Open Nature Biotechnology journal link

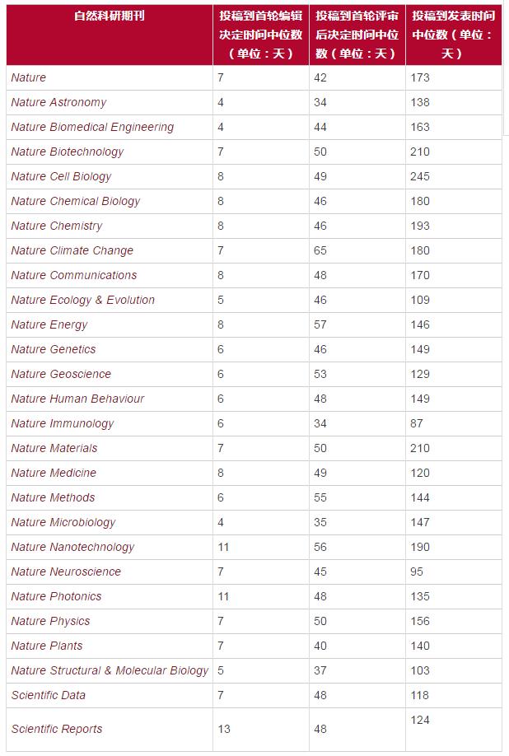[x=67, y=152]
